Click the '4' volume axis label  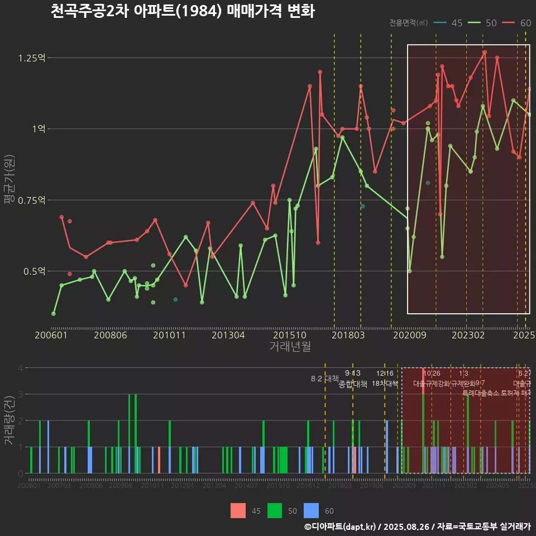21,368
